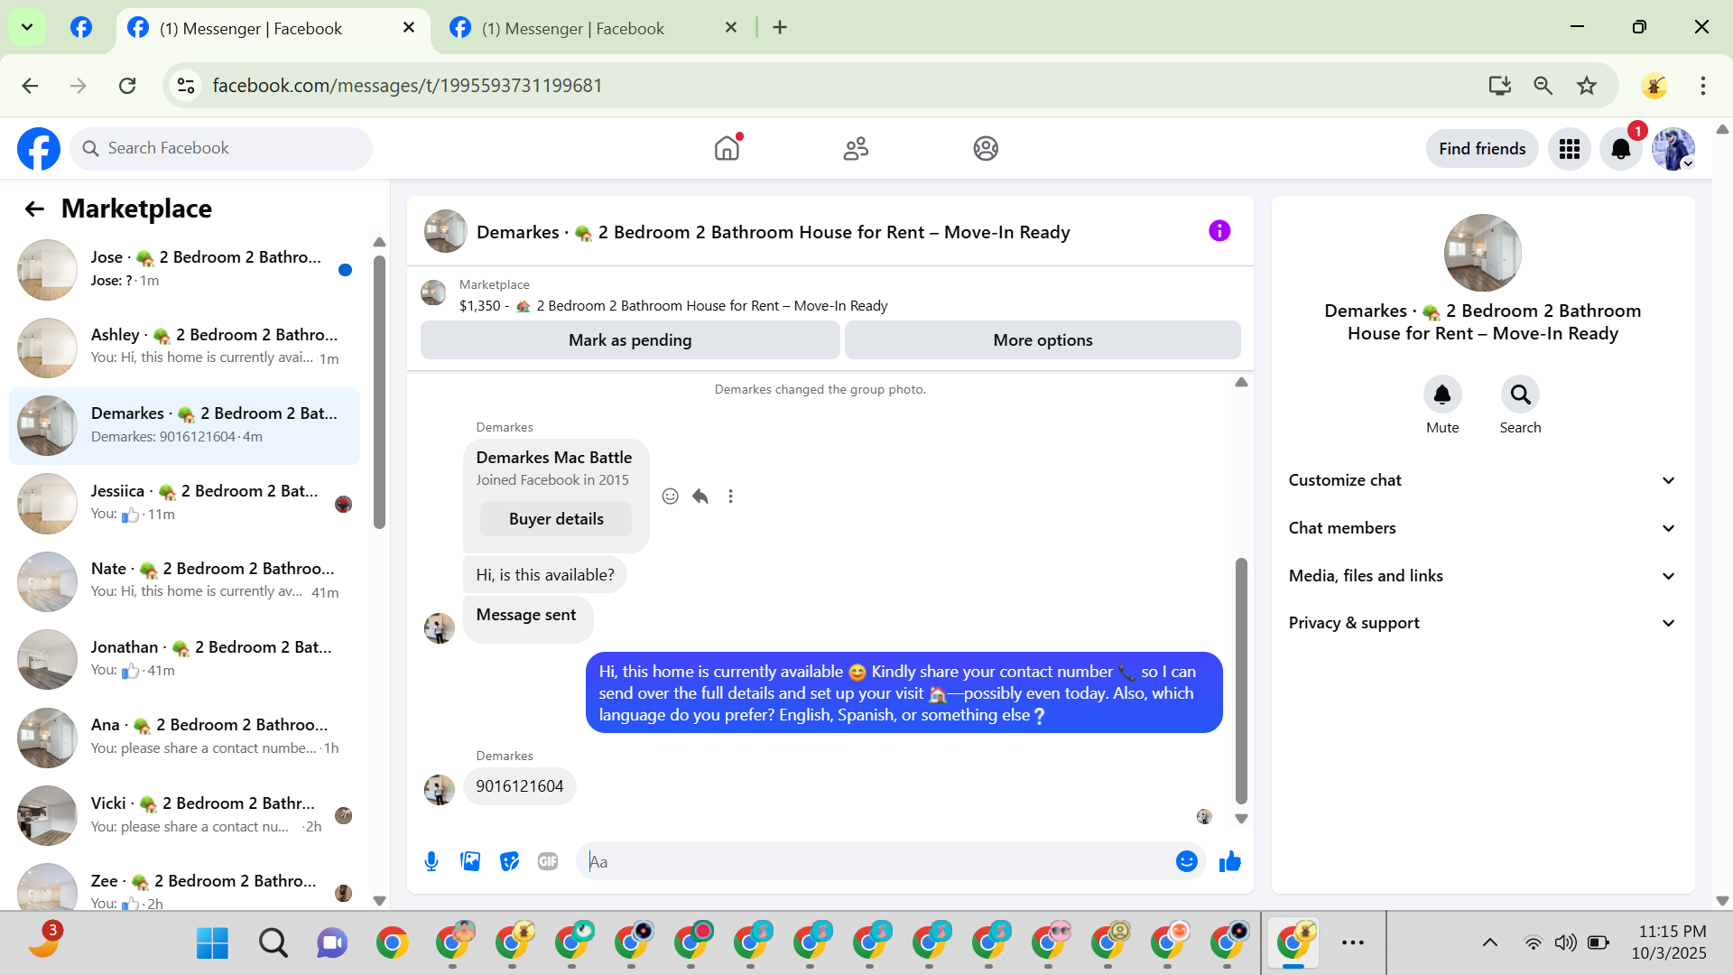The image size is (1733, 975).
Task: Open a new browser tab
Action: (780, 28)
